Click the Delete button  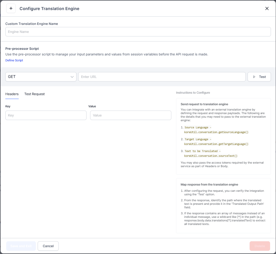[x=260, y=246]
